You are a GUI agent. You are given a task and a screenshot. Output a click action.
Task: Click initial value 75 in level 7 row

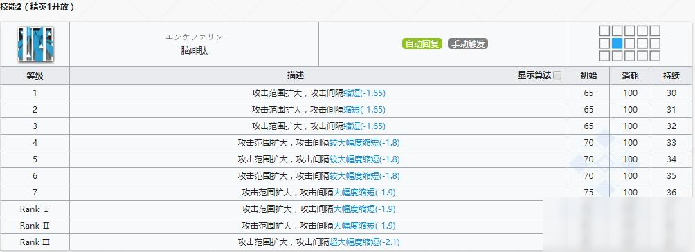(588, 193)
